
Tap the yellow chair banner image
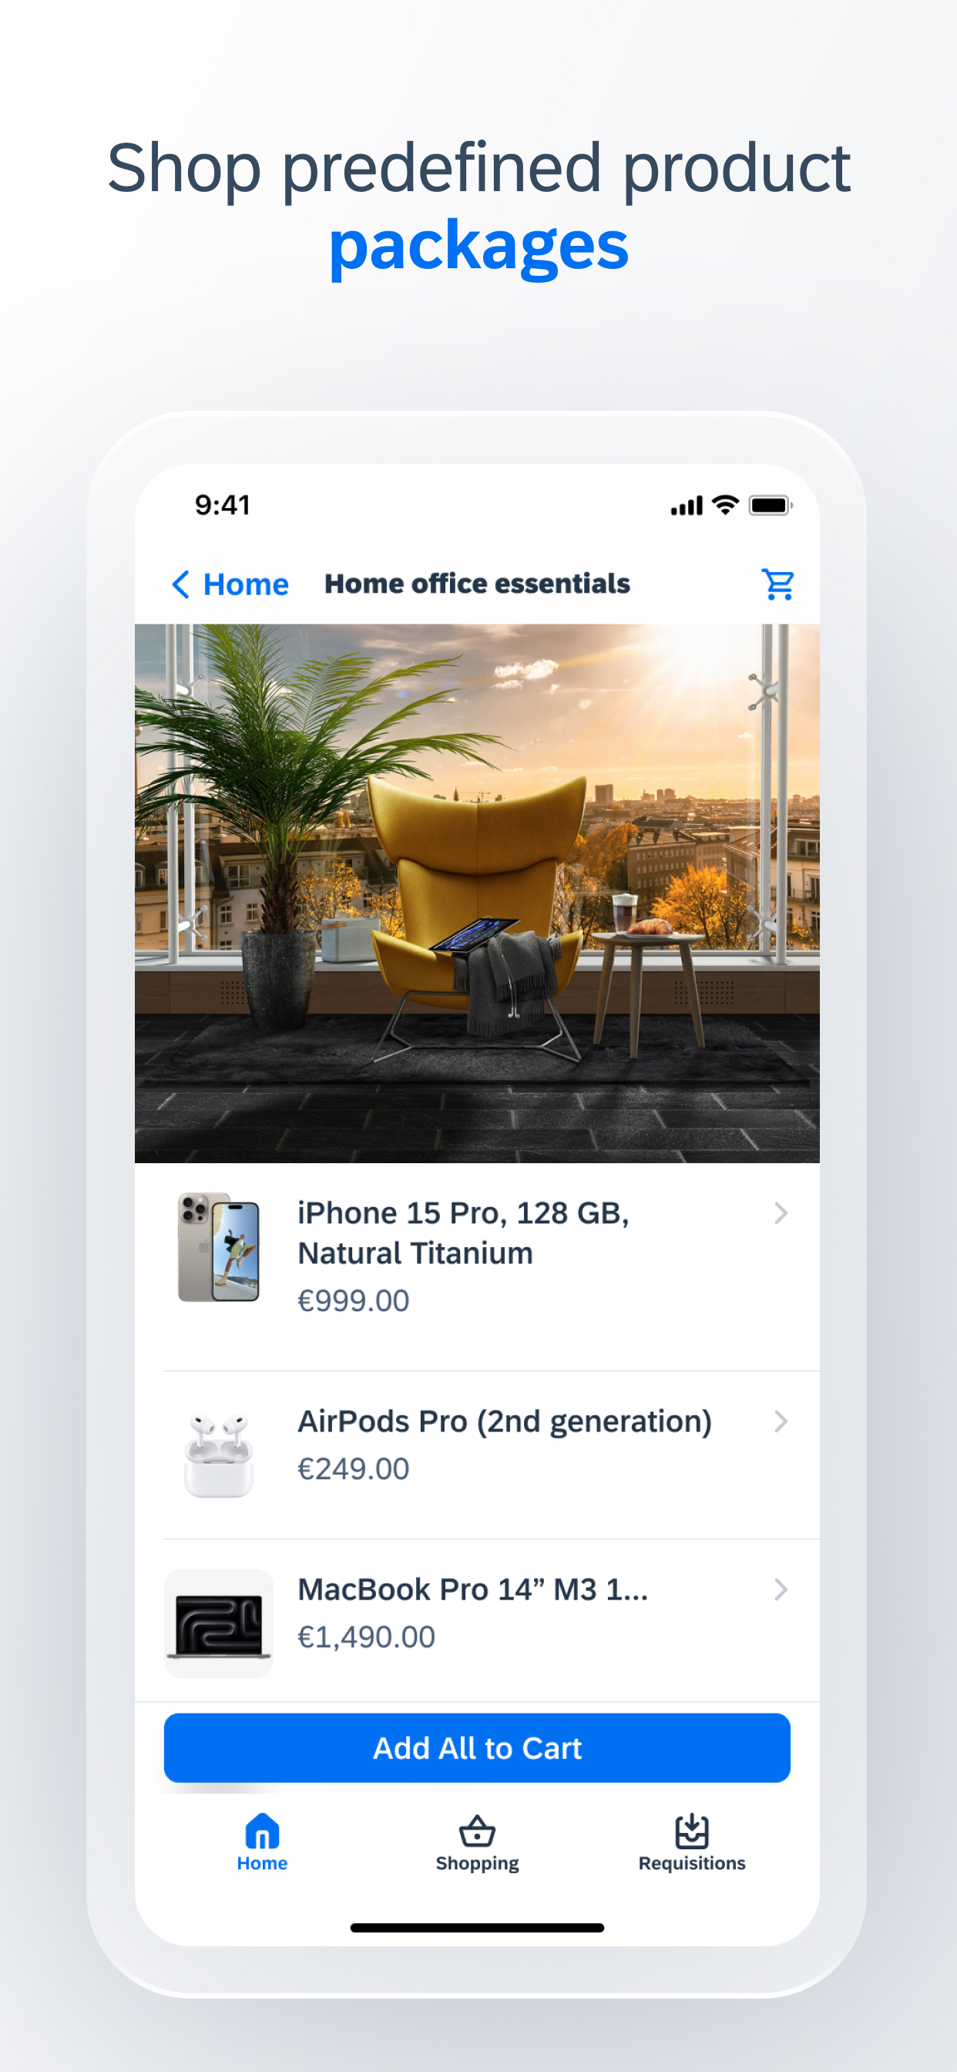point(477,893)
